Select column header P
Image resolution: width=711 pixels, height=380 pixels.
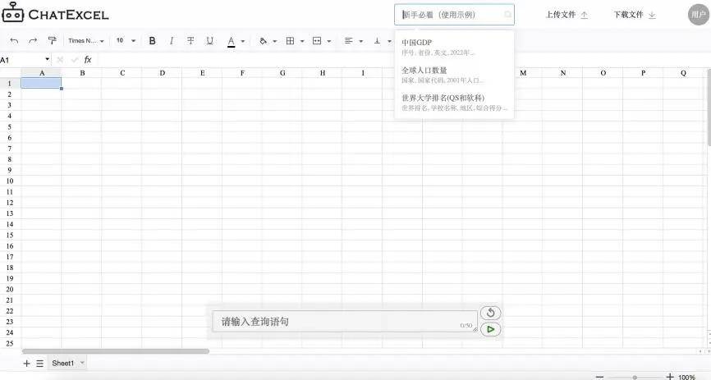[x=643, y=72]
